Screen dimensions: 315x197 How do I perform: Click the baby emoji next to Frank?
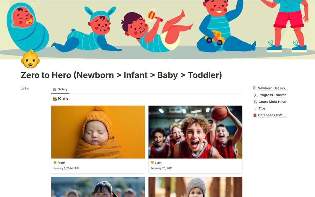(x=55, y=162)
